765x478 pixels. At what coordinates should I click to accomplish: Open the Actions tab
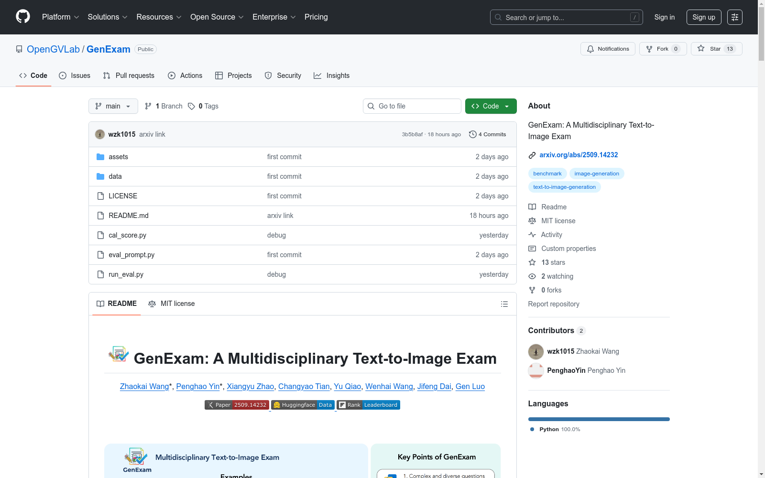coord(185,76)
